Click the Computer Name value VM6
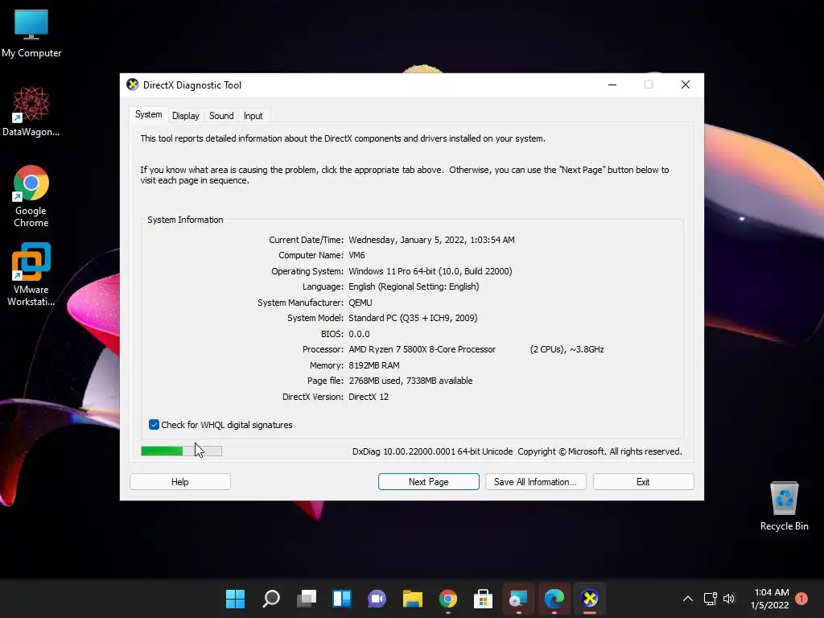The height and width of the screenshot is (618, 824). point(356,255)
